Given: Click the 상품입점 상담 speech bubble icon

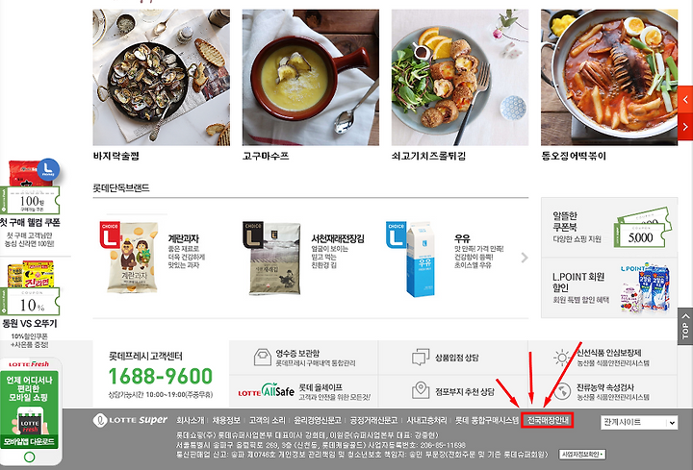Looking at the screenshot, I should click(x=421, y=357).
